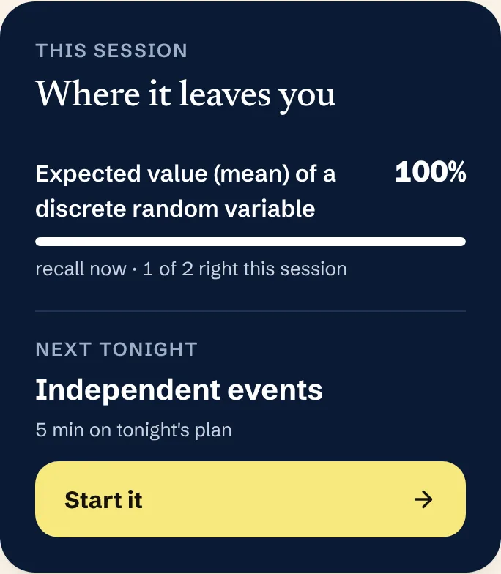Click the 'NEXT TONIGHT' section label

(x=116, y=348)
